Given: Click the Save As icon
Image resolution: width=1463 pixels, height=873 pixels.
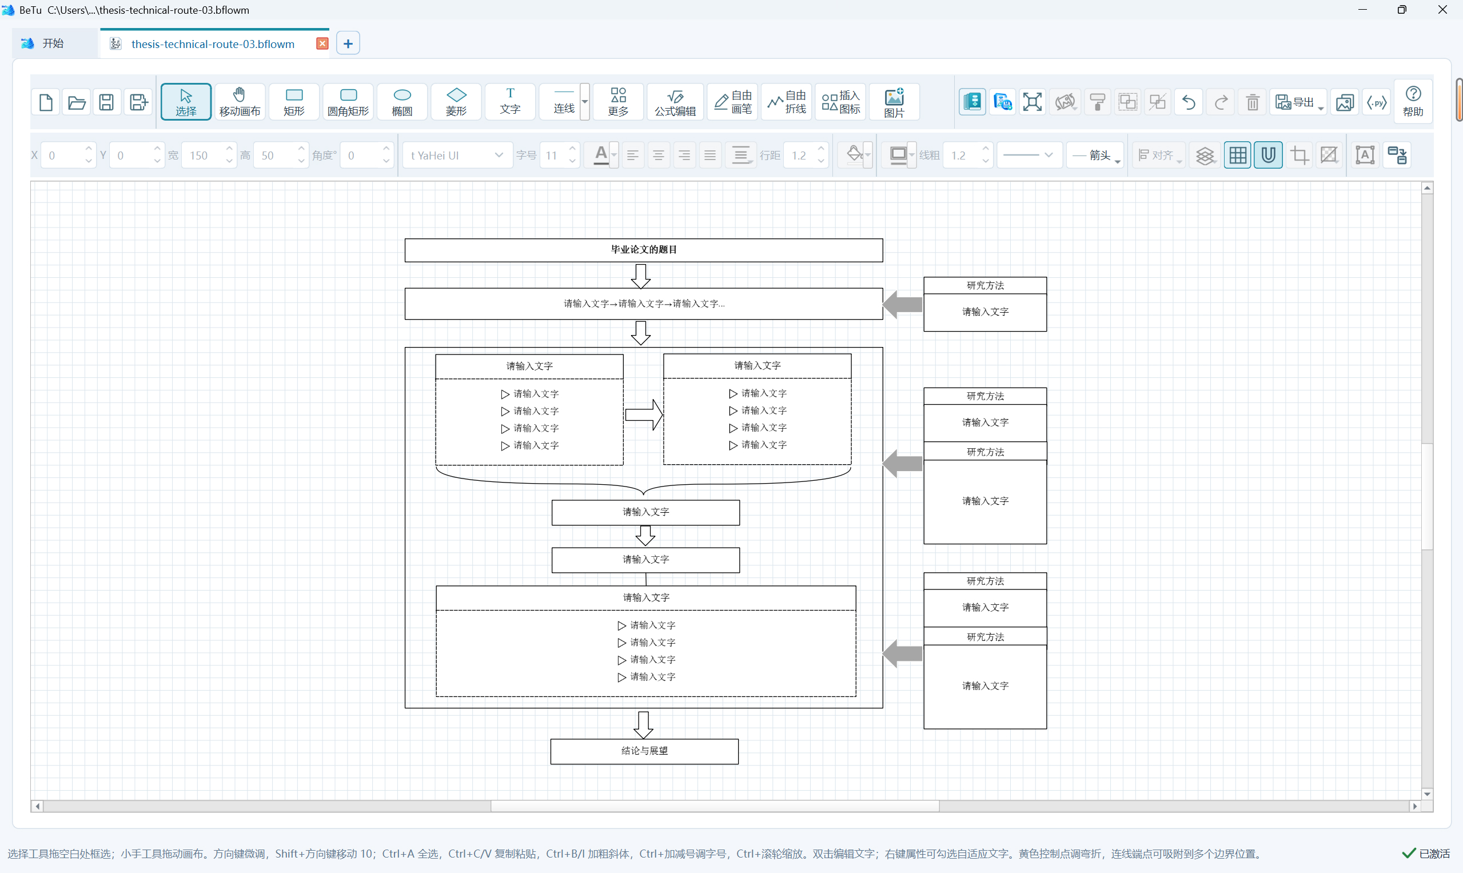Looking at the screenshot, I should click(x=138, y=102).
